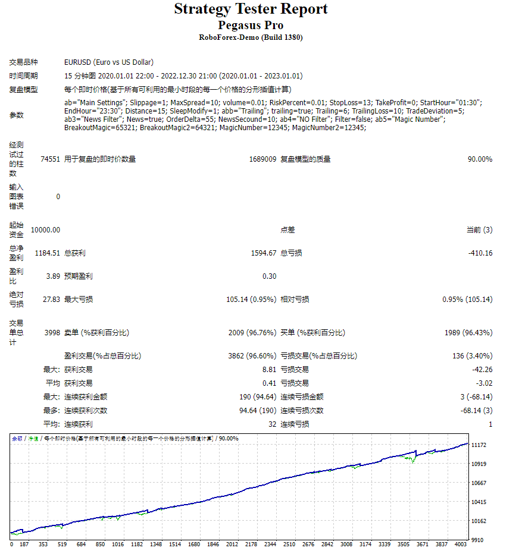Select the 'Pegasus Pro' expert name heading
The width and height of the screenshot is (519, 551).
click(251, 26)
